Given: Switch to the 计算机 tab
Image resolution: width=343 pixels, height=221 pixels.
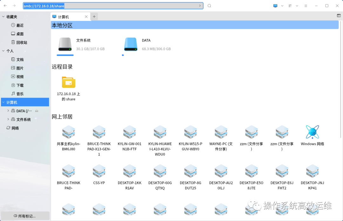Looking at the screenshot, I should click(x=71, y=17).
